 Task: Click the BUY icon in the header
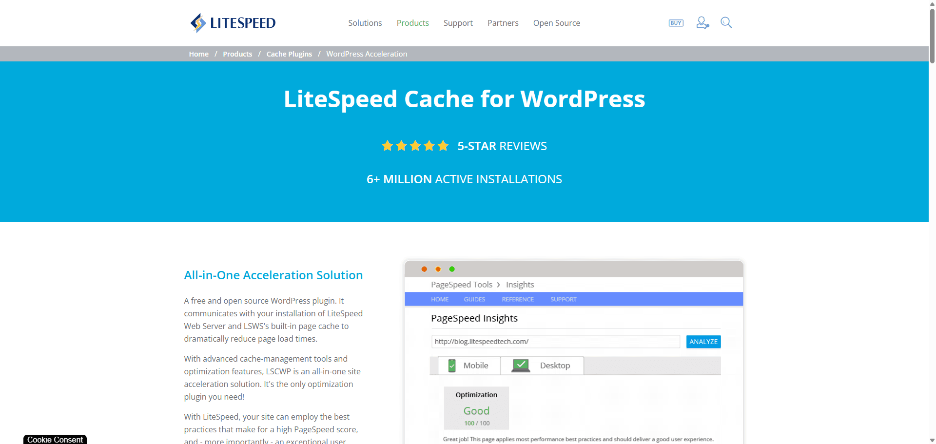tap(676, 22)
